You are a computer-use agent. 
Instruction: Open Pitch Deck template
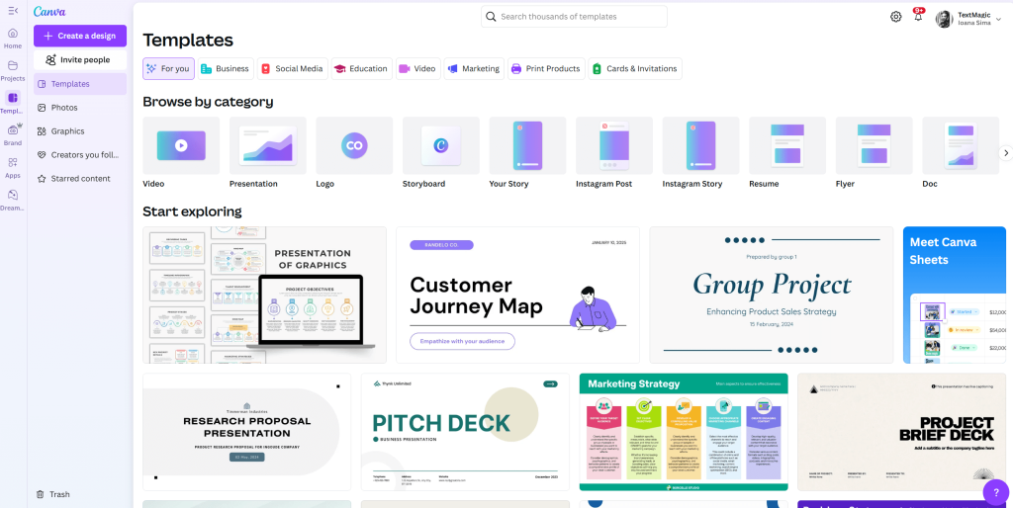465,432
